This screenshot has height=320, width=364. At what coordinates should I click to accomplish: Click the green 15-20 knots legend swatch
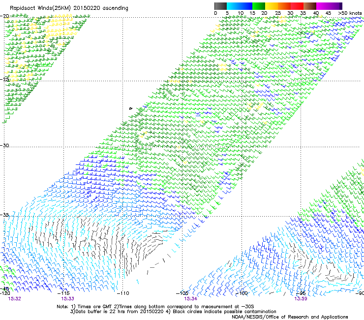coord(259,6)
